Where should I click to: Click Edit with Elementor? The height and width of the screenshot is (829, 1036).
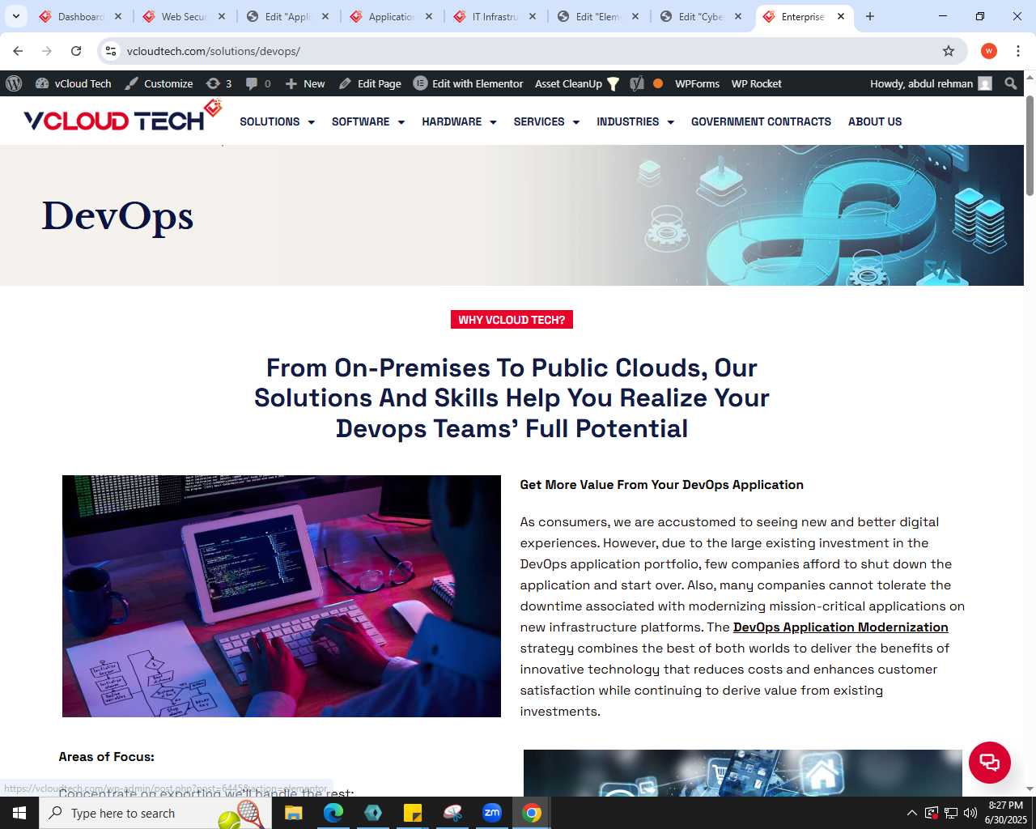coord(469,83)
